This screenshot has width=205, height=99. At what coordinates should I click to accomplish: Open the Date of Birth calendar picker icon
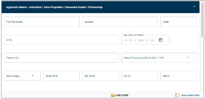pyautogui.click(x=161, y=40)
